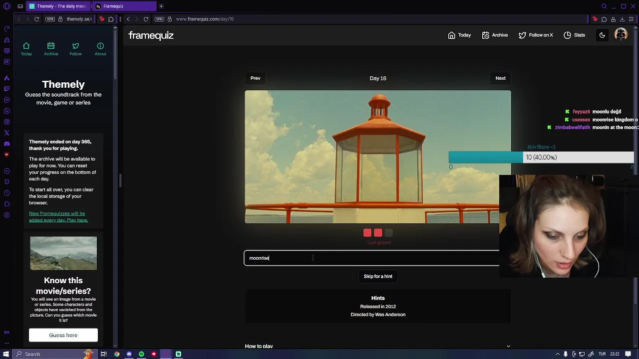Reload the framequiz page
The width and height of the screenshot is (639, 359).
146,19
